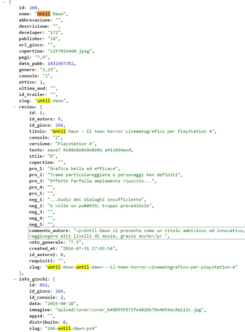The image size is (245, 332).
Task: Select versione value "Playstation 4"
Action: [x=75, y=144]
